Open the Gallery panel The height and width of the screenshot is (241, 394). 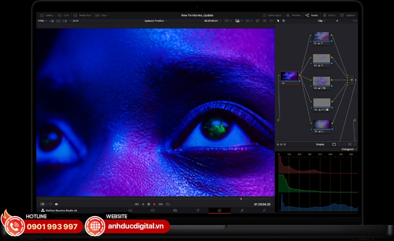click(x=46, y=15)
